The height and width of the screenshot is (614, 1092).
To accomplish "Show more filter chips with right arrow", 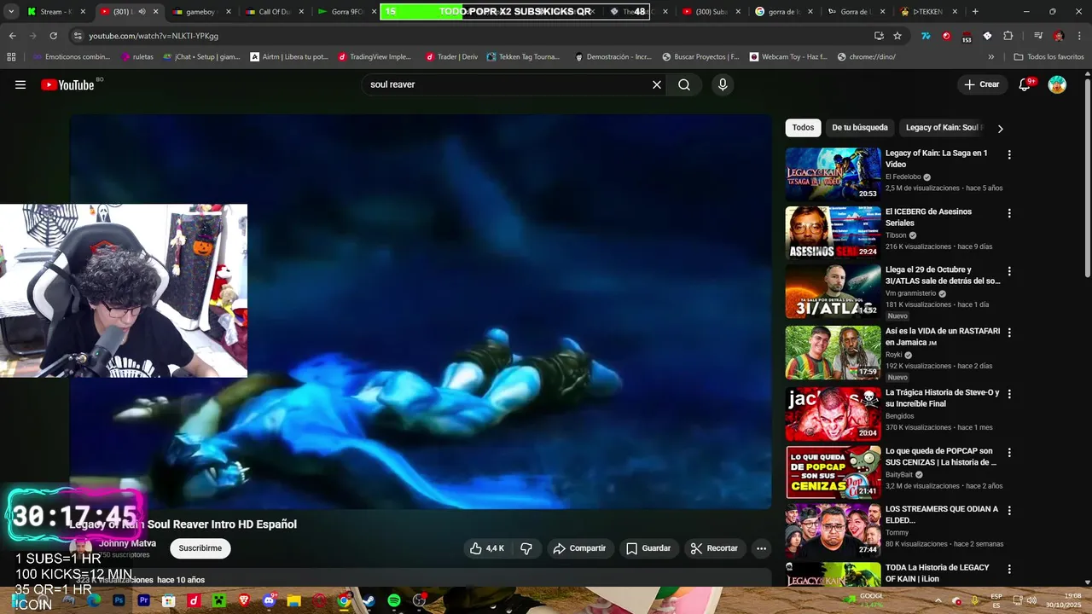I will click(1000, 129).
